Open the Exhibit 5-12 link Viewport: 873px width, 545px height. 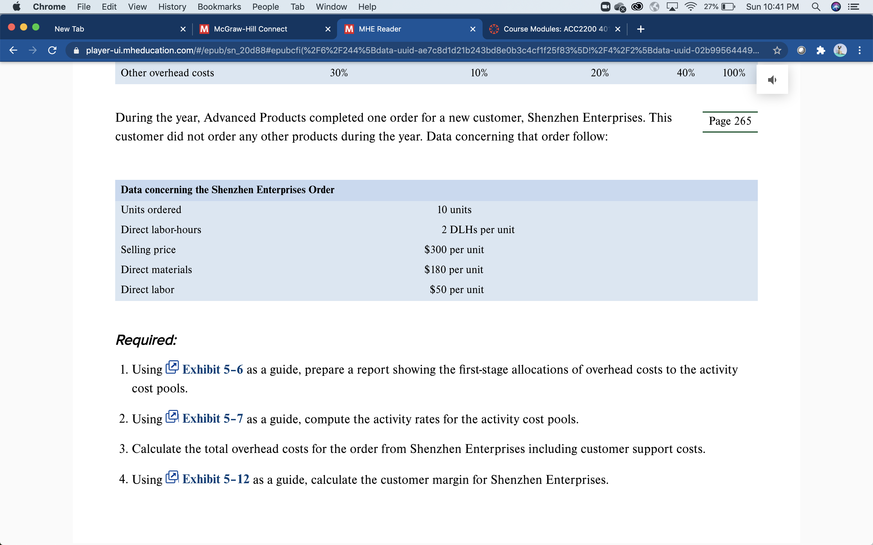click(x=215, y=479)
